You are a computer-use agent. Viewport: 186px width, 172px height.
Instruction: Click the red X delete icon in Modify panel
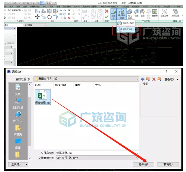[x=69, y=18]
